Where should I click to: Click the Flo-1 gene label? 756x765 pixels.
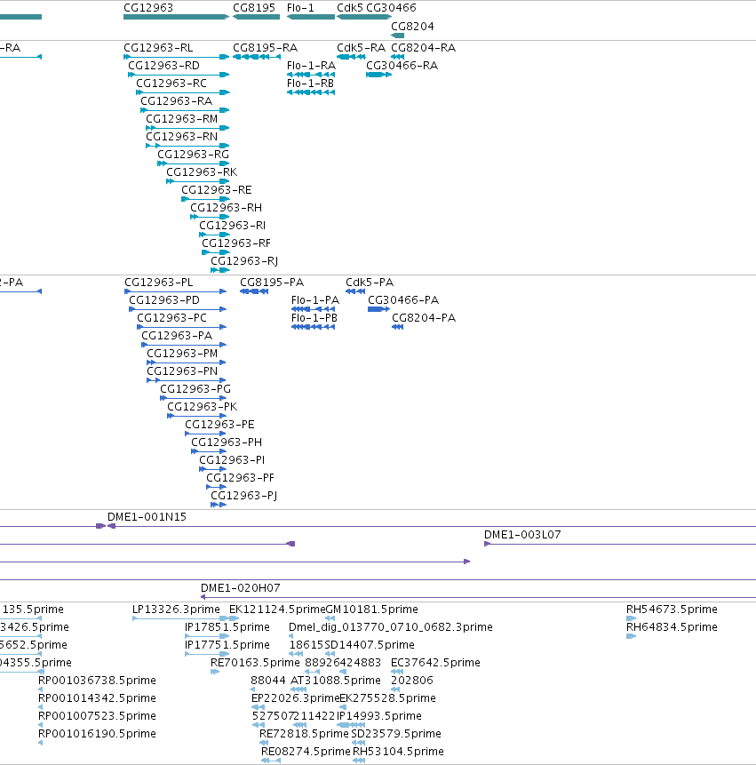point(300,8)
